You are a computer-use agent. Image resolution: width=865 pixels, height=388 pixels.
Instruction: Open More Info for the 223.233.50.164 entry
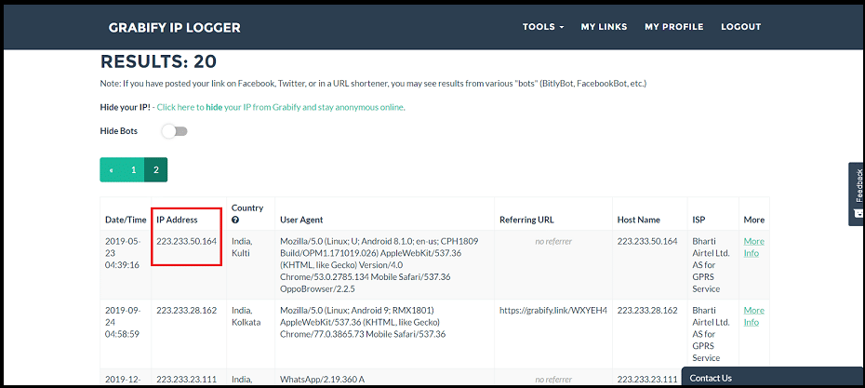click(x=753, y=248)
